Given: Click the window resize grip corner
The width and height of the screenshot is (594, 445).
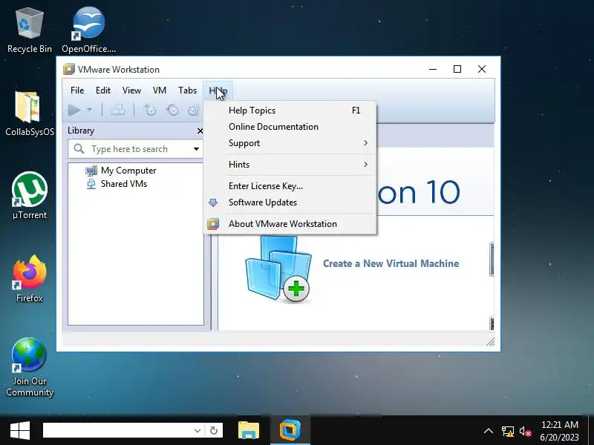Looking at the screenshot, I should pos(490,342).
